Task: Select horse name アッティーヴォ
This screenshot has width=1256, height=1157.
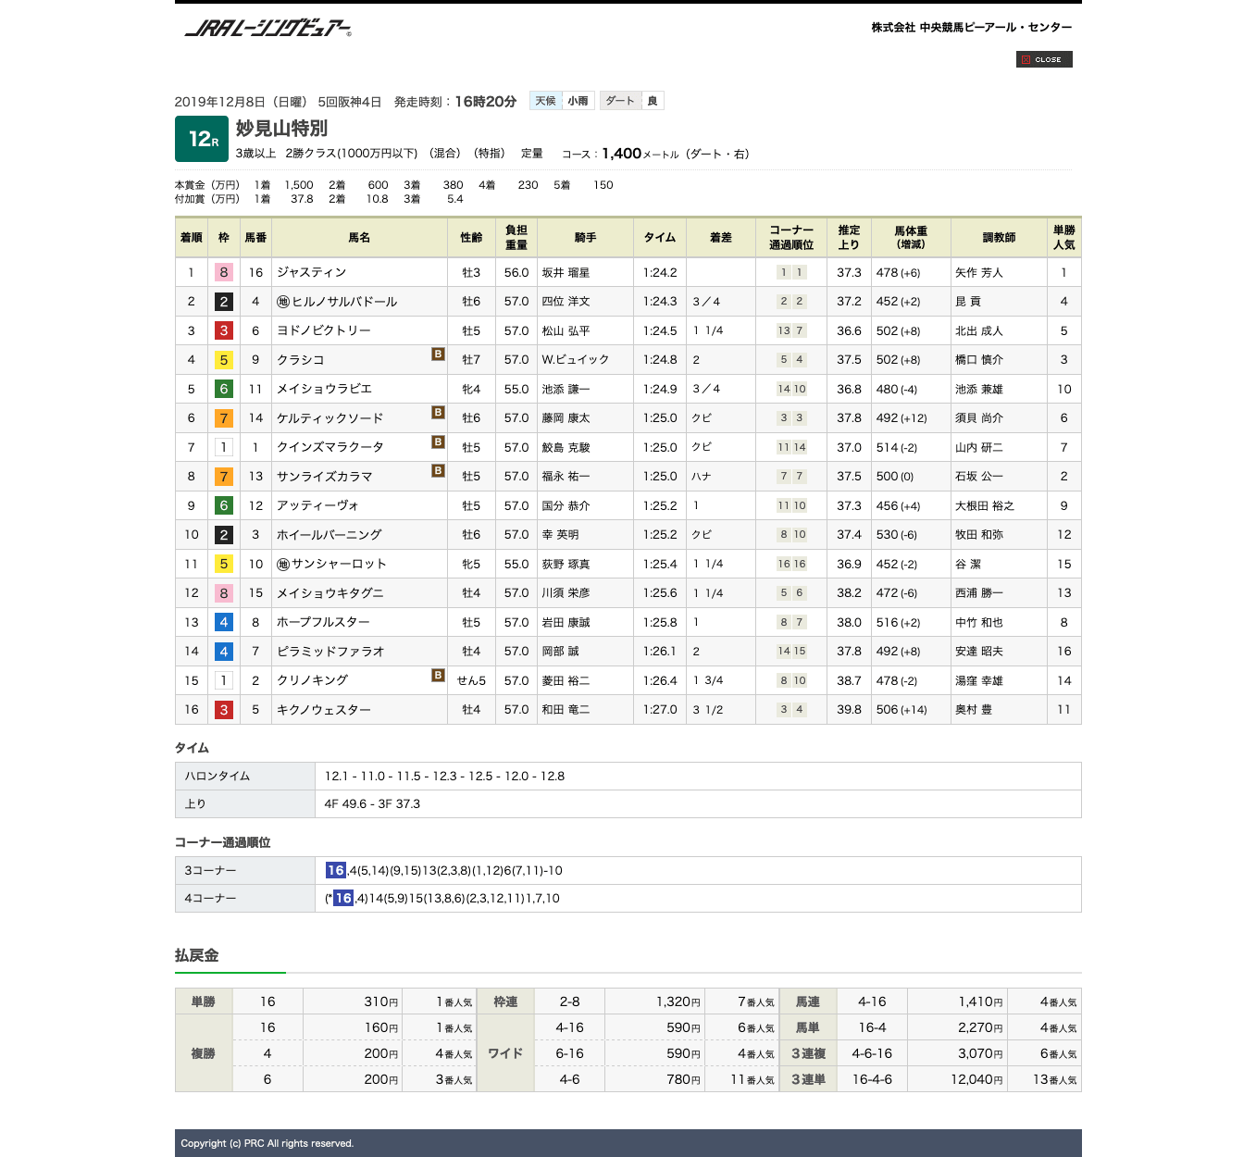Action: (317, 505)
